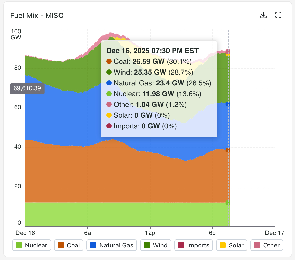Click the 69,610.39 crosshair value label
The image size is (295, 260).
click(27, 89)
